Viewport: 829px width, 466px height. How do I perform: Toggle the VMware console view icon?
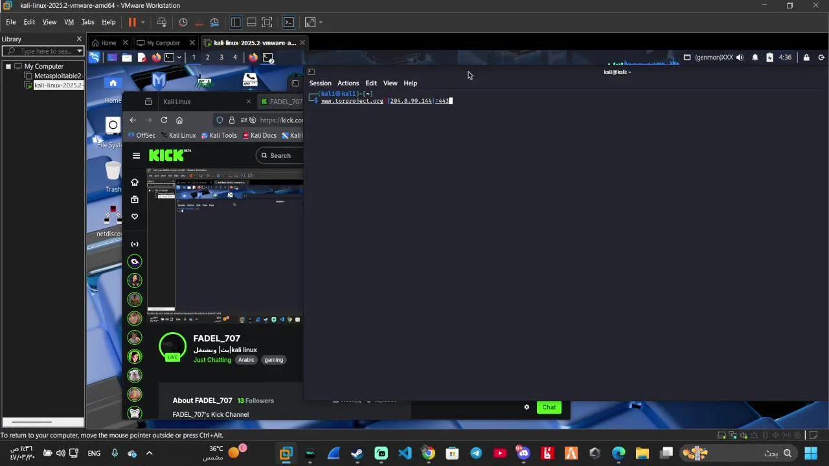pos(289,22)
